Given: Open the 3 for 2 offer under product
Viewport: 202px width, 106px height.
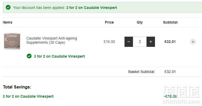Looking at the screenshot, I should click(59, 56).
